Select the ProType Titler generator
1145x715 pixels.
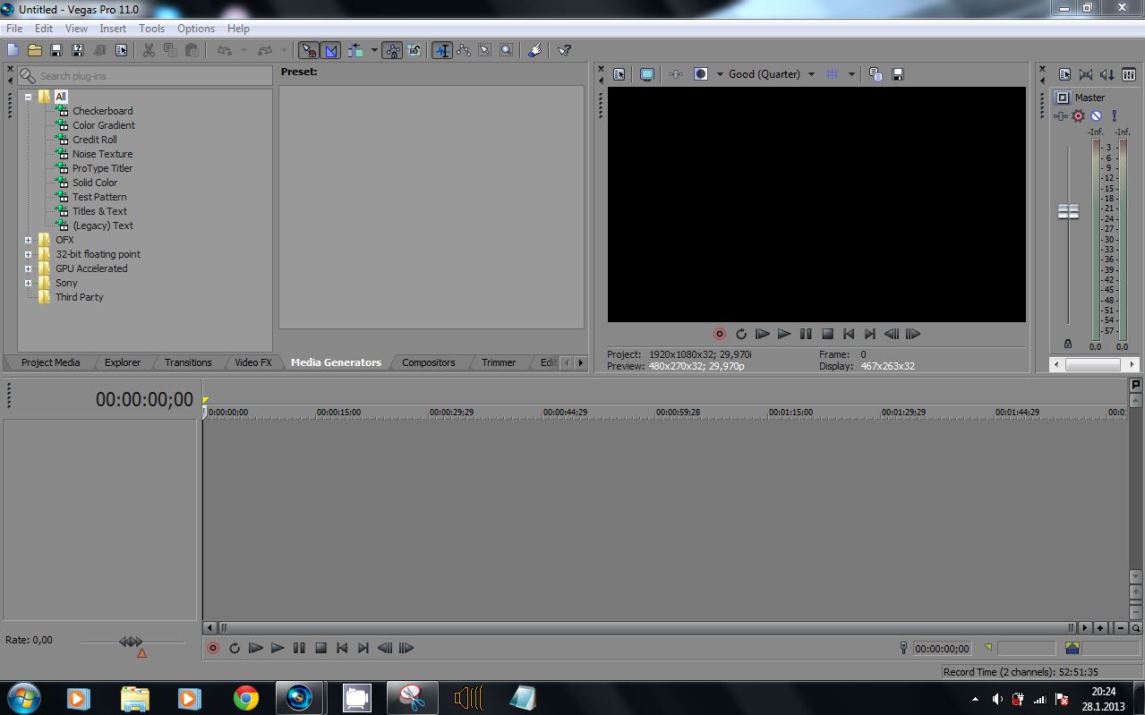click(x=102, y=168)
